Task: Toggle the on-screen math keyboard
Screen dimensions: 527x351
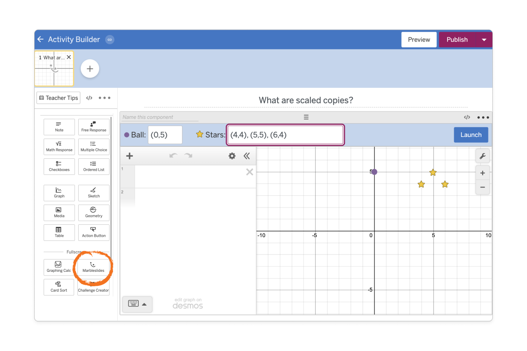Action: 134,304
